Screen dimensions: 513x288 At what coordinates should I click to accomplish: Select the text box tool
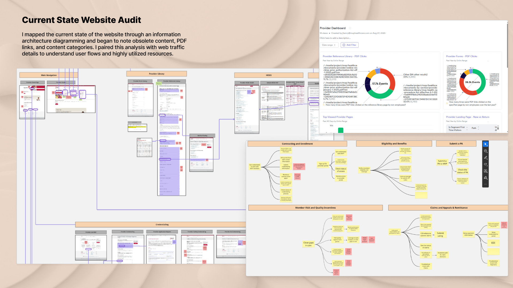coord(485,171)
